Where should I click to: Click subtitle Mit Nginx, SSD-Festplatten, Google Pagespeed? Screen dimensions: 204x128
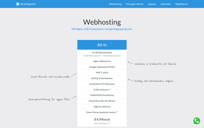point(102,29)
